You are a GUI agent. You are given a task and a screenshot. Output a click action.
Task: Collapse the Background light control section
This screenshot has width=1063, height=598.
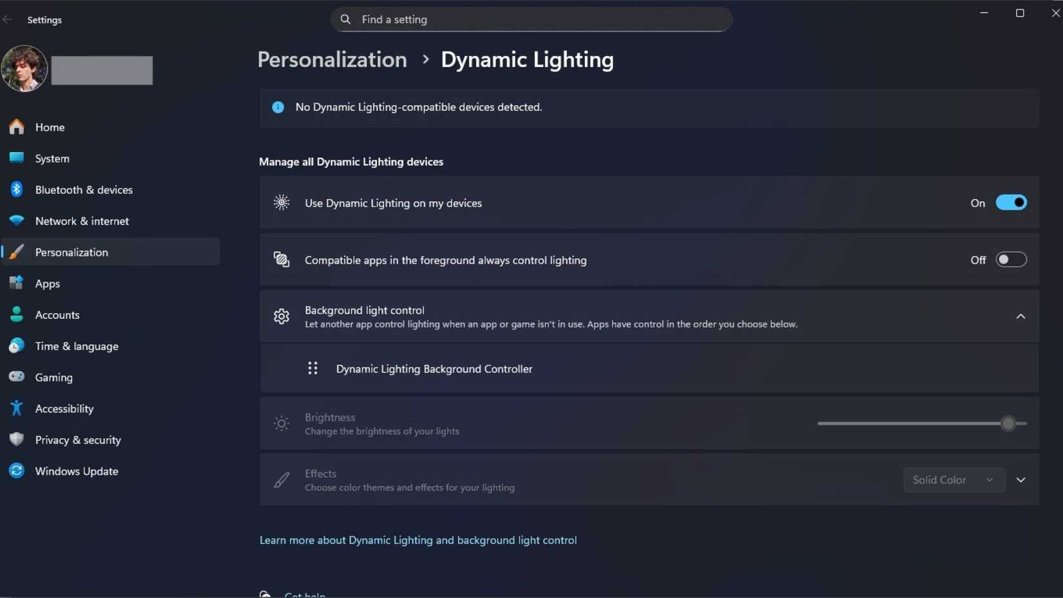coord(1020,316)
